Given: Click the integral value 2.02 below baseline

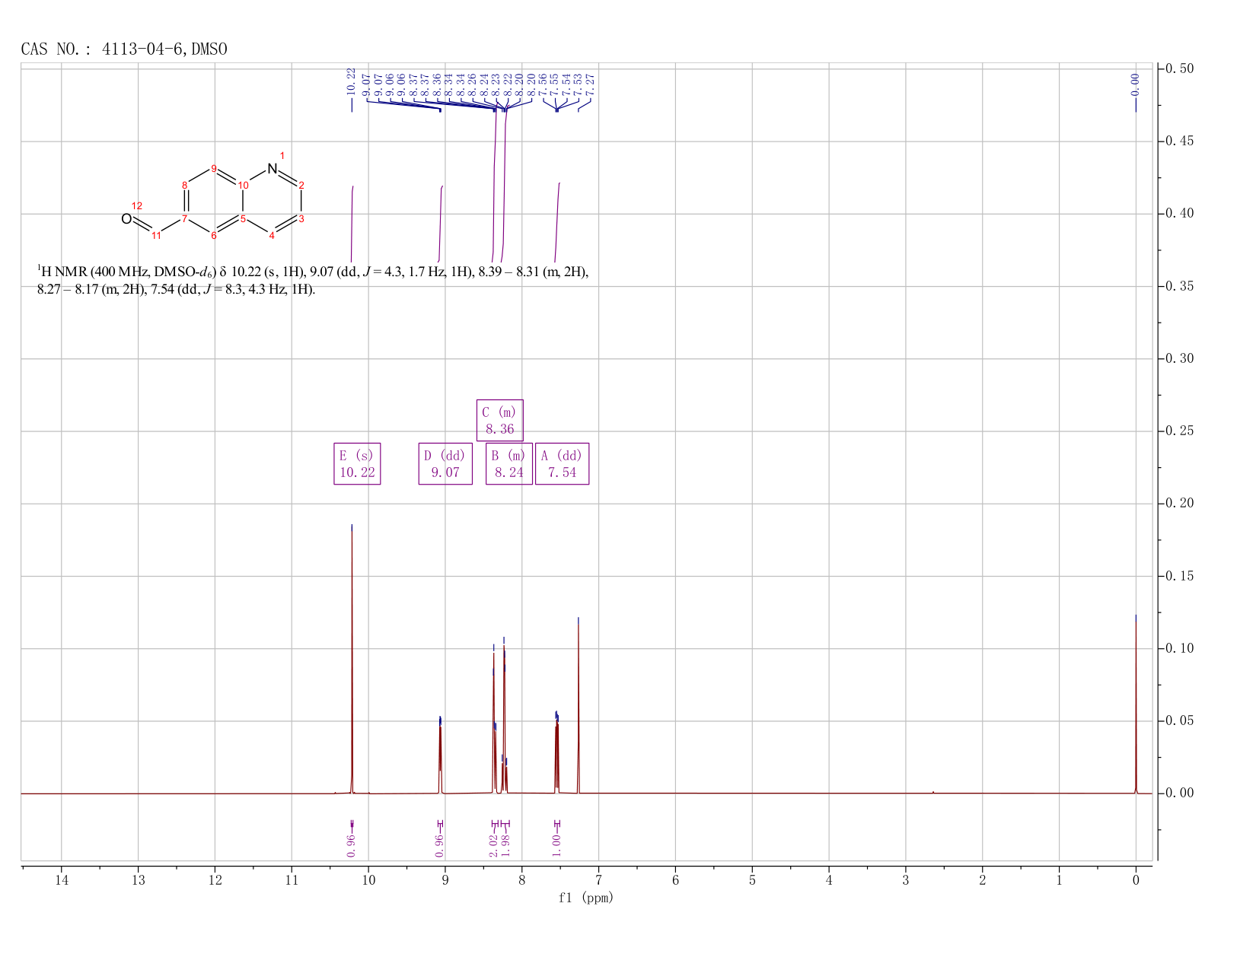Looking at the screenshot, I should click(x=493, y=844).
